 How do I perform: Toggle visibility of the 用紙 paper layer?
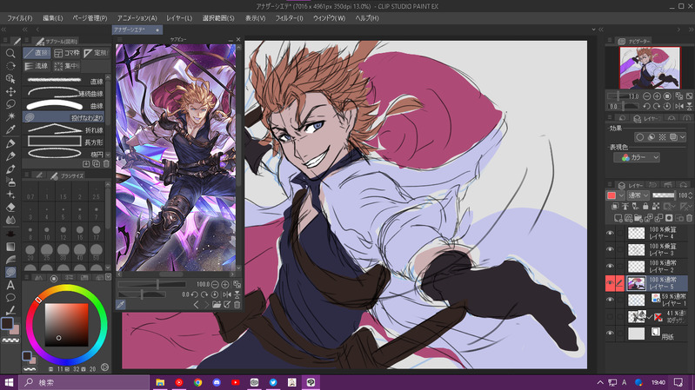pos(610,333)
